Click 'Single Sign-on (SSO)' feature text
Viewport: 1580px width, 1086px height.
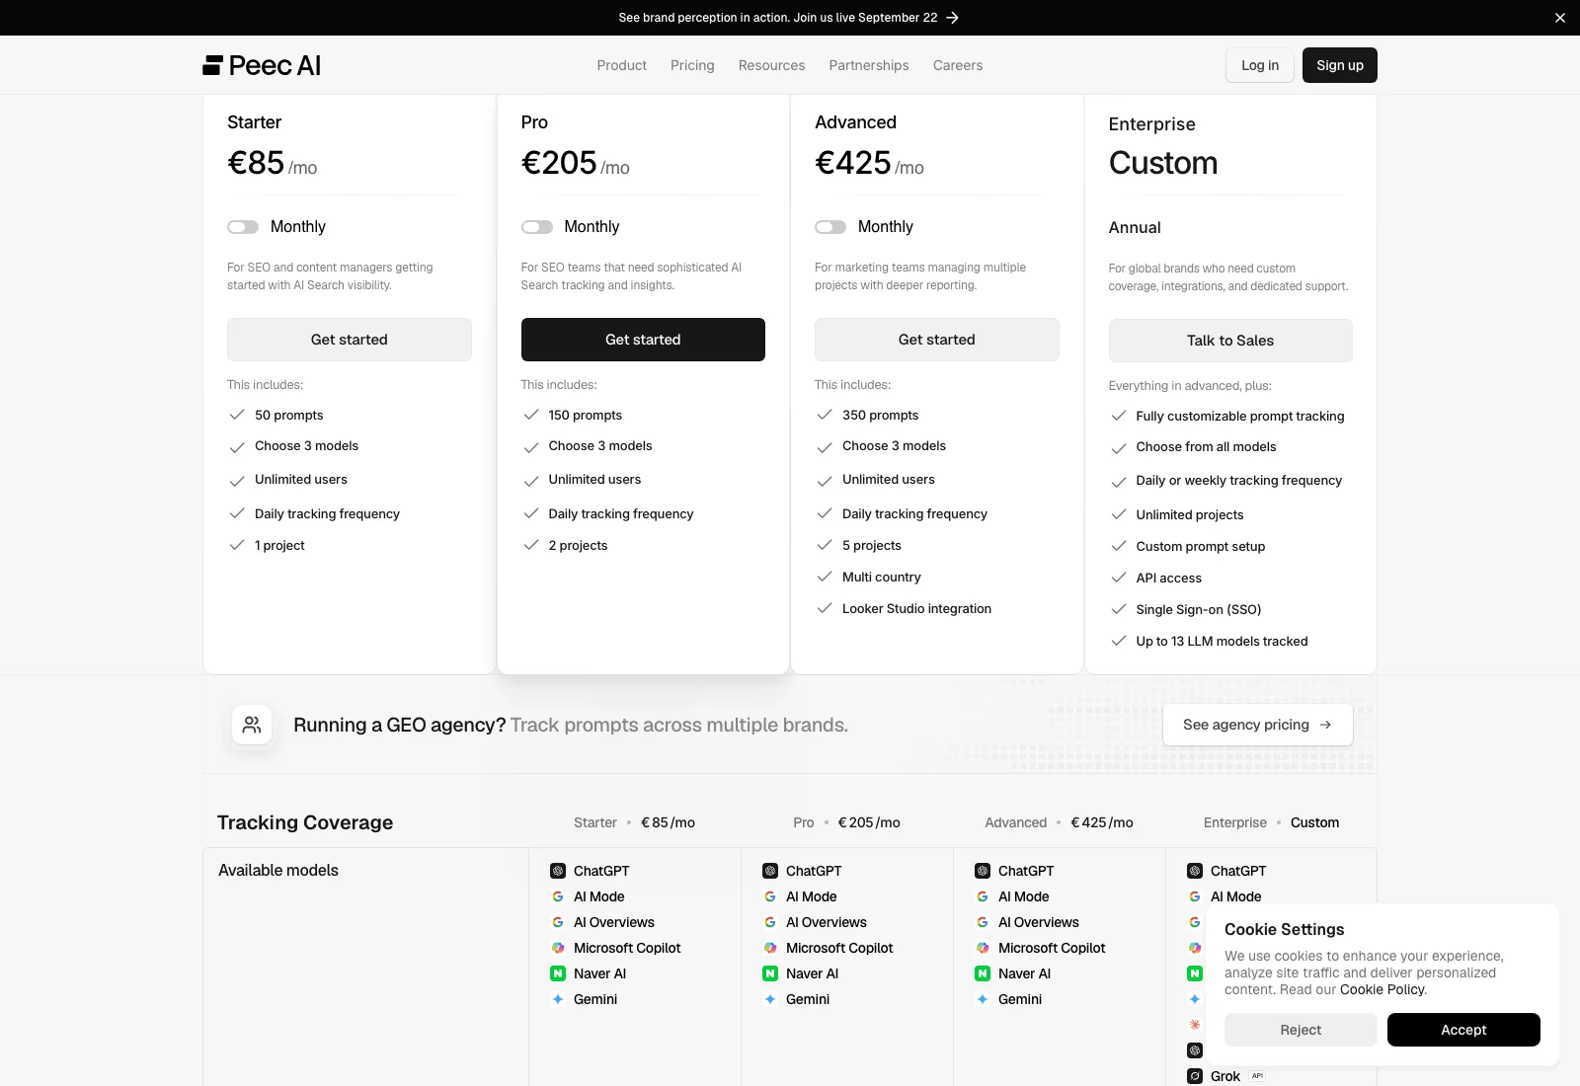1199,609
